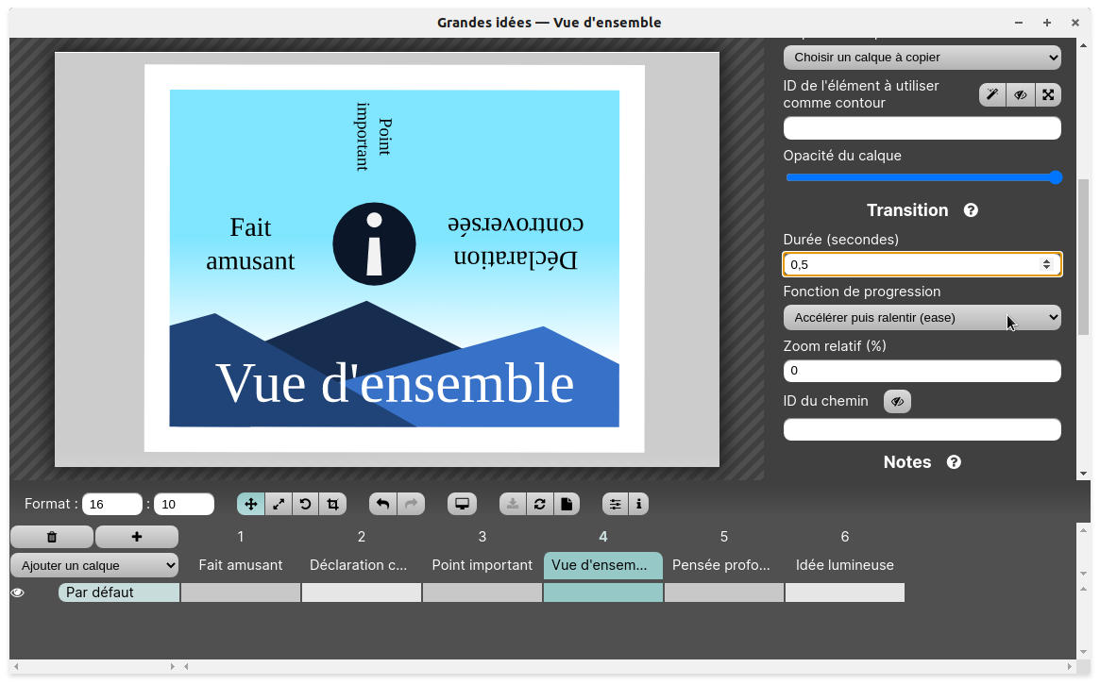Enable the move/translate canvas tool
Image resolution: width=1100 pixels, height=684 pixels.
(251, 505)
